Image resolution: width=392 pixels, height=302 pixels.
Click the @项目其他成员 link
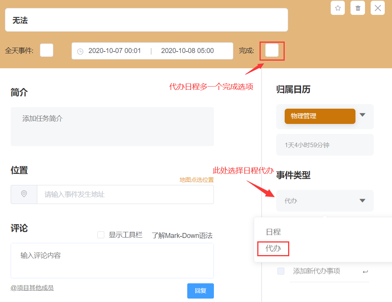[x=32, y=288]
